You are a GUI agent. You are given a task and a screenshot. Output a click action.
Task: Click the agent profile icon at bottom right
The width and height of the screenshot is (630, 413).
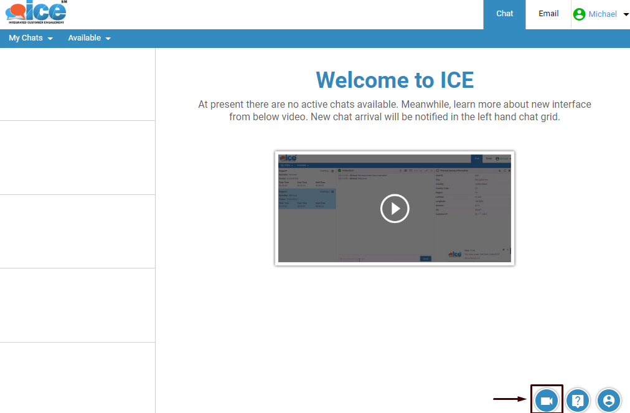click(x=608, y=401)
